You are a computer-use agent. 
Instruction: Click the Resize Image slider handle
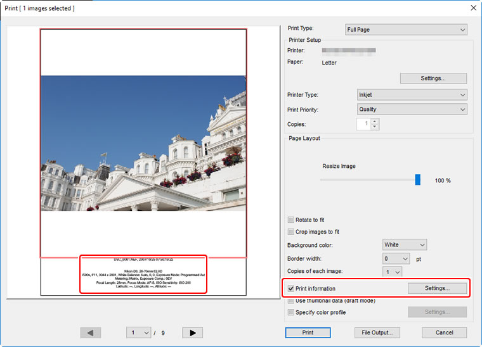click(417, 180)
